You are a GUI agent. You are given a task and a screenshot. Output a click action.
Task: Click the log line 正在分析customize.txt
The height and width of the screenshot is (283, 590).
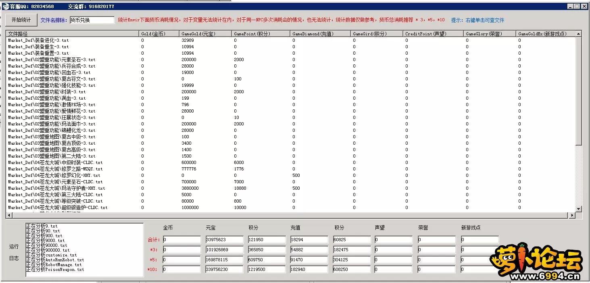pos(51,255)
